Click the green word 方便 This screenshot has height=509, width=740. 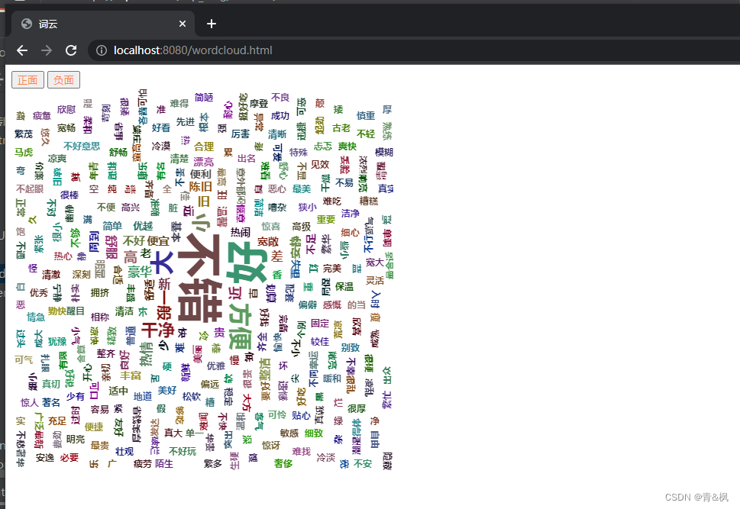241,325
